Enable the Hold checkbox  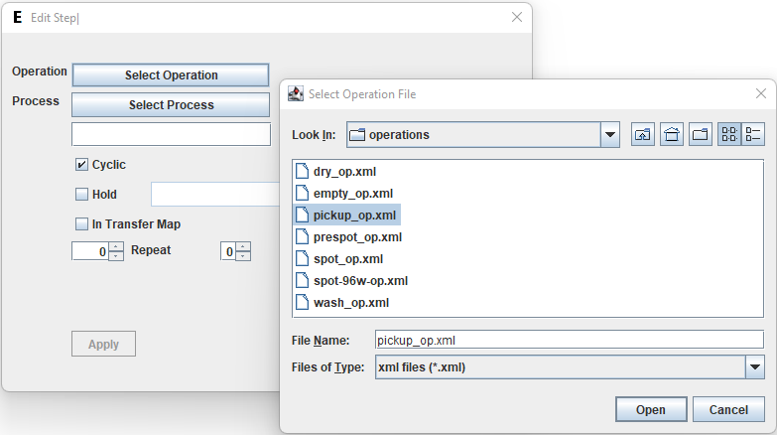[82, 195]
